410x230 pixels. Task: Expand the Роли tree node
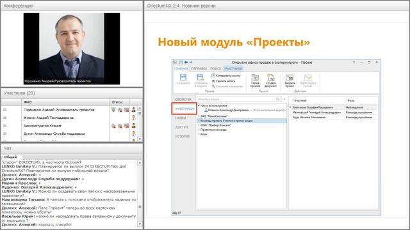199,134
